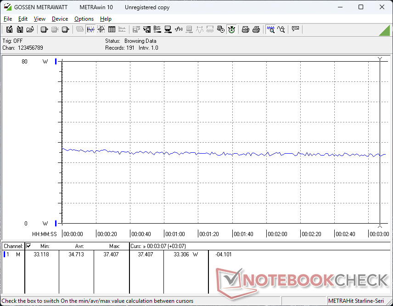Image resolution: width=393 pixels, height=306 pixels.
Task: Open the View menu
Action: click(x=39, y=19)
